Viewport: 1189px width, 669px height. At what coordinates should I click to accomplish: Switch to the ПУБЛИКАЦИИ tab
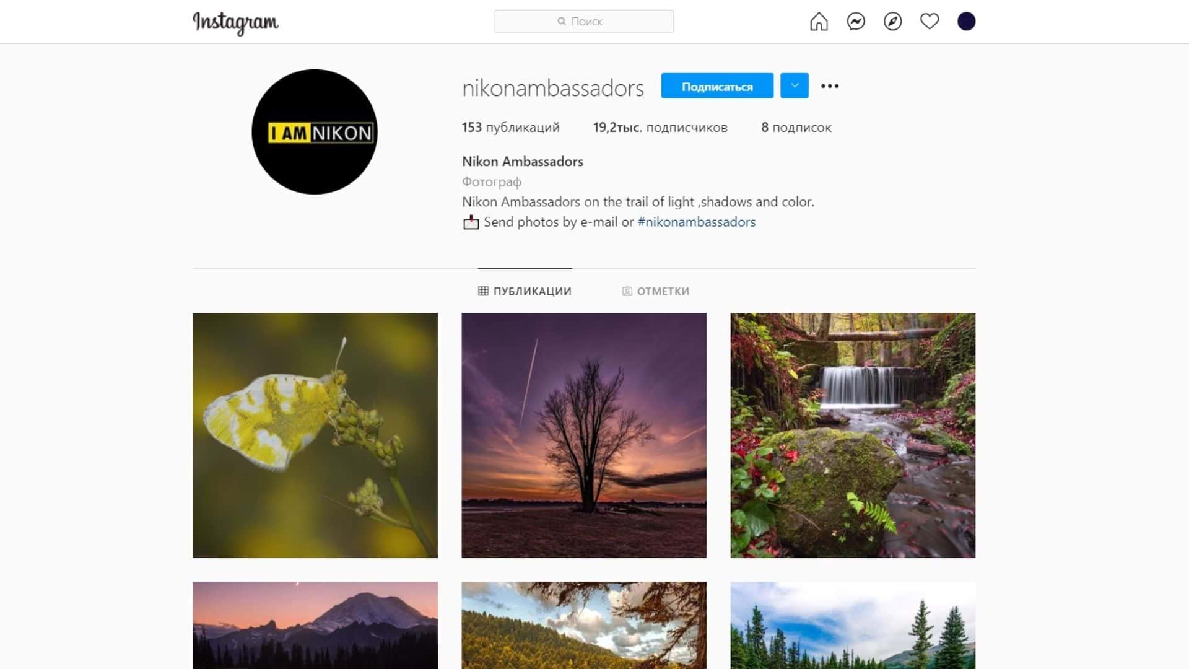(525, 291)
